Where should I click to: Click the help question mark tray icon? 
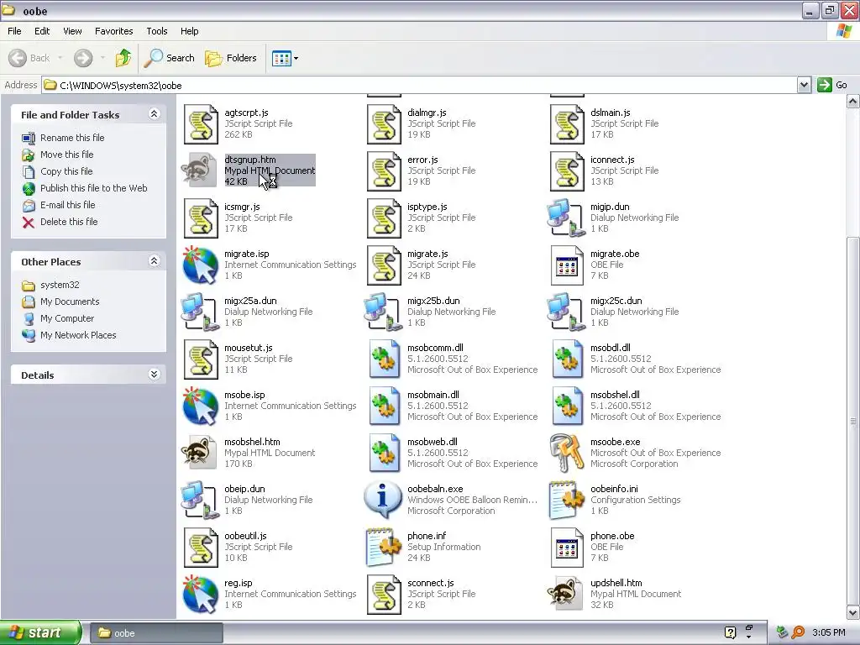coord(730,632)
